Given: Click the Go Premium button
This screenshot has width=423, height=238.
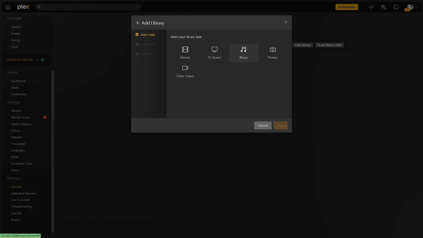Looking at the screenshot, I should pyautogui.click(x=347, y=7).
